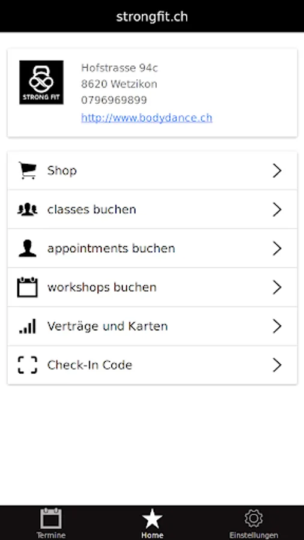Screen dimensions: 304x540
Task: Tap the signal bars icon for Verträge
Action: (x=27, y=326)
